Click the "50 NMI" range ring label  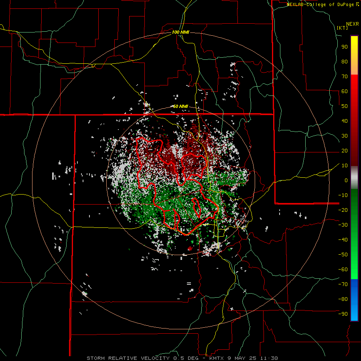click(x=180, y=106)
